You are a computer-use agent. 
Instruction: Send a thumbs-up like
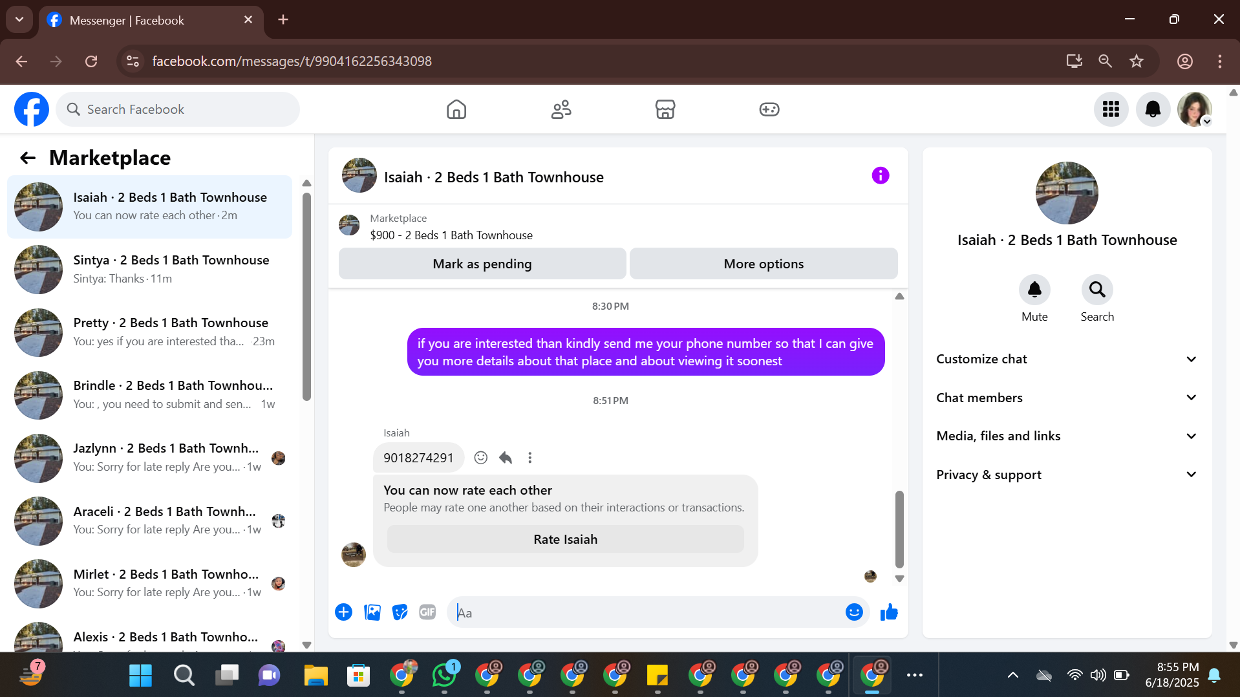click(889, 612)
